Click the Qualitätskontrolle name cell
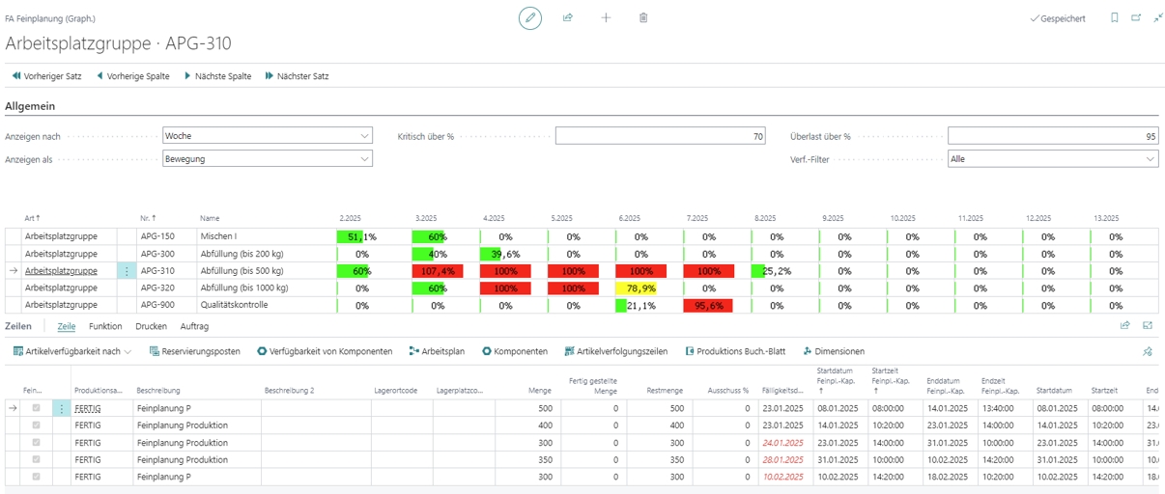1165x494 pixels. (234, 305)
